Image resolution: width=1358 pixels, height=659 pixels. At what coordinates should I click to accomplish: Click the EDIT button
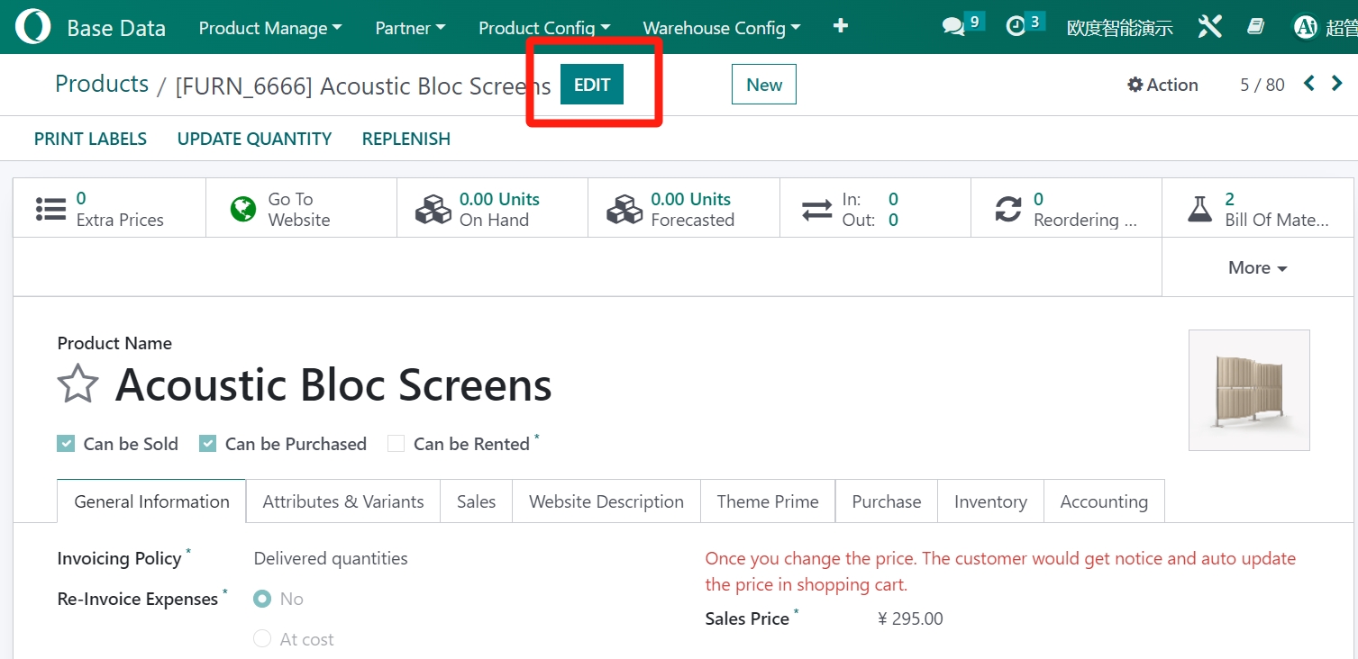592,85
